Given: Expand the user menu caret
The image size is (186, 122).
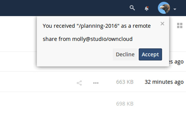Looking at the screenshot, I should tap(175, 9).
